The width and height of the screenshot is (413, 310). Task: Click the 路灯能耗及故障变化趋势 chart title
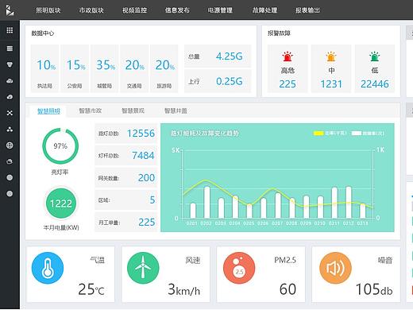205,134
